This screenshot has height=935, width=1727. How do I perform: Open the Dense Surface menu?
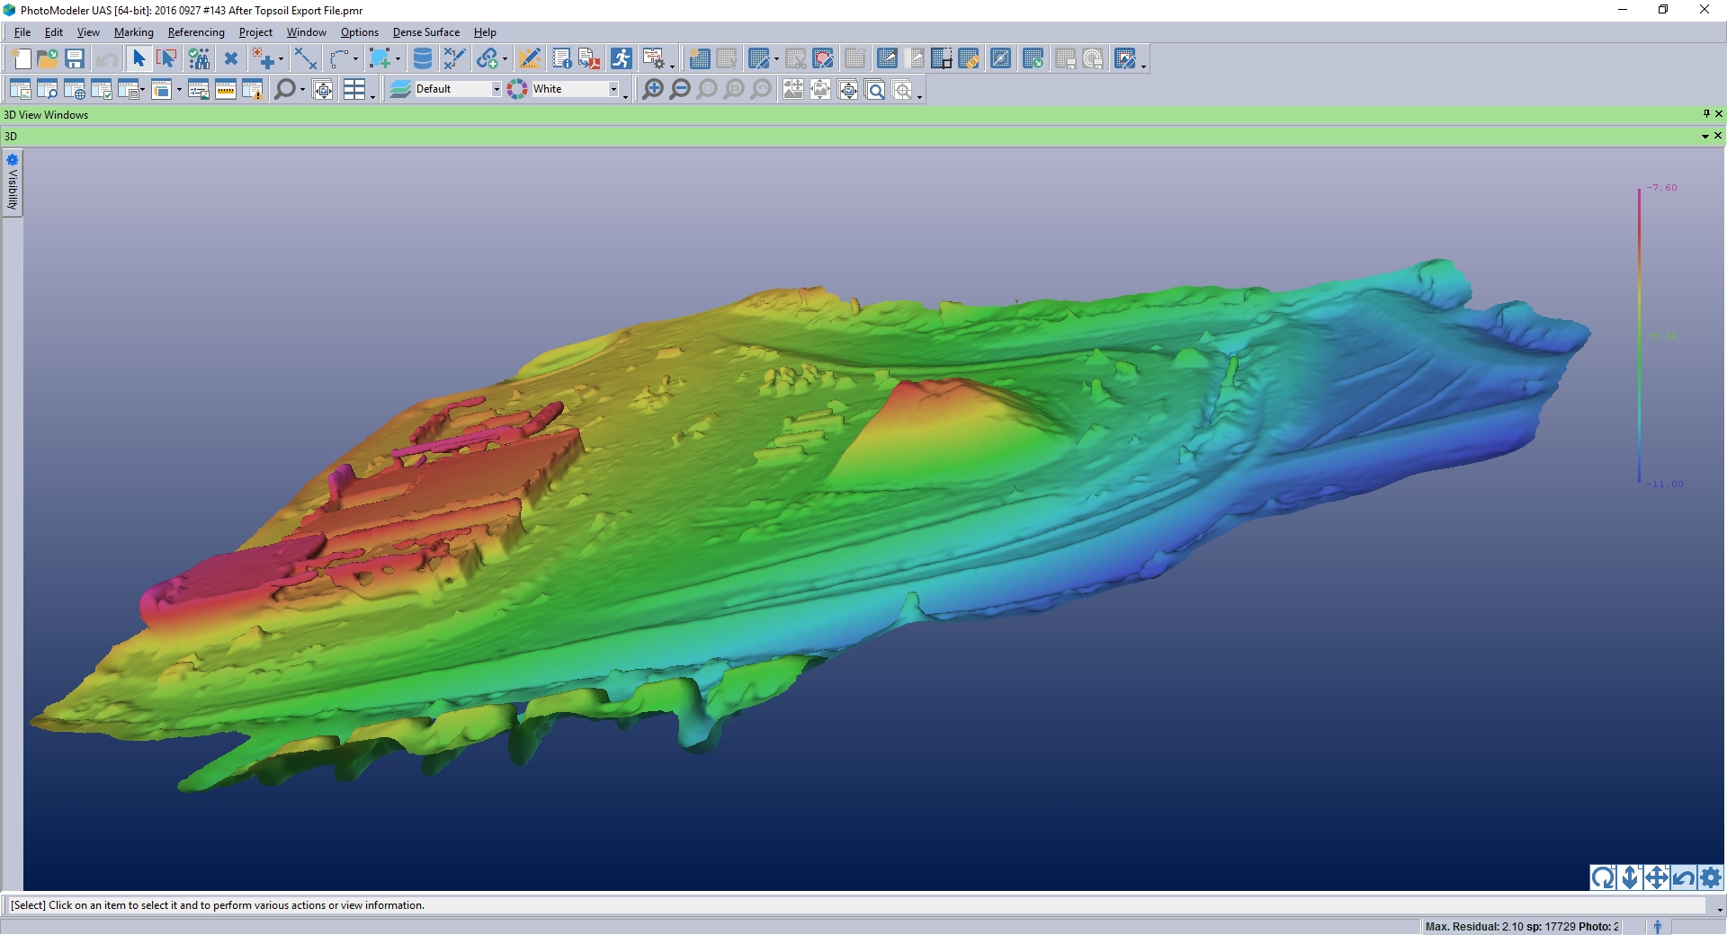coord(425,31)
